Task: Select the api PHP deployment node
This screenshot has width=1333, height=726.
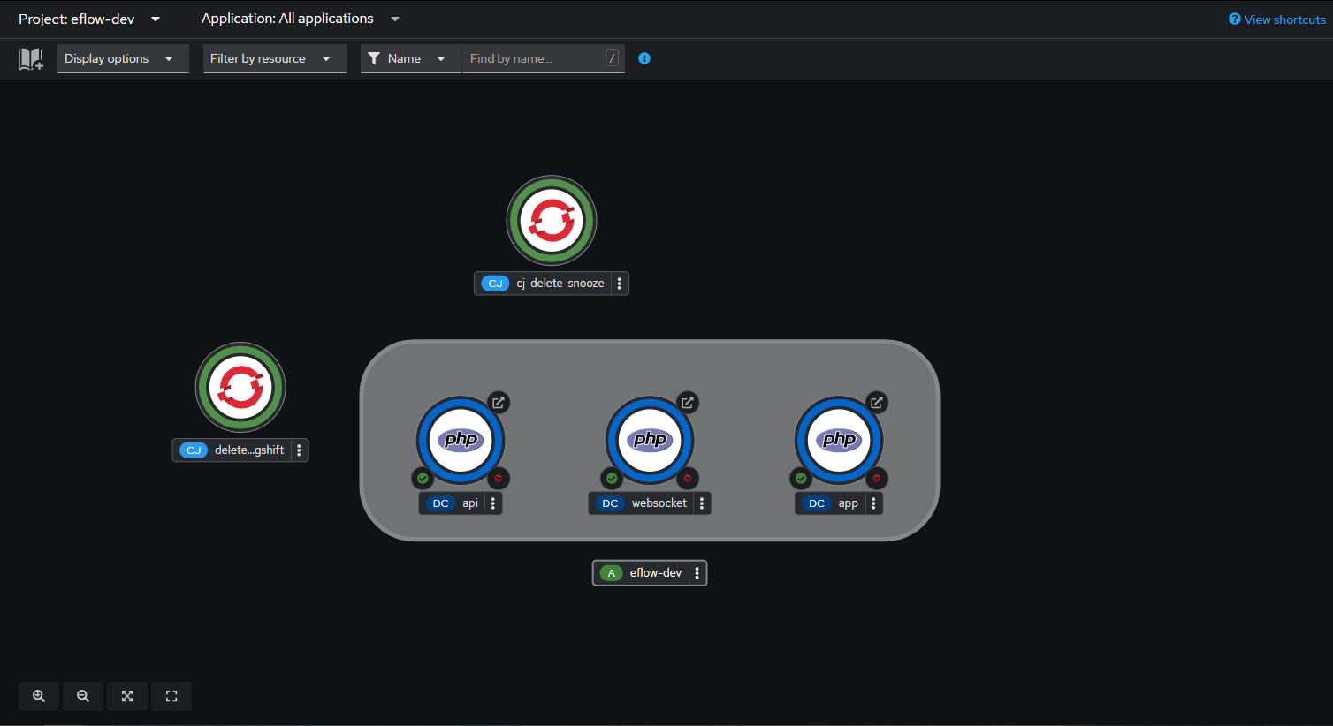Action: (461, 440)
